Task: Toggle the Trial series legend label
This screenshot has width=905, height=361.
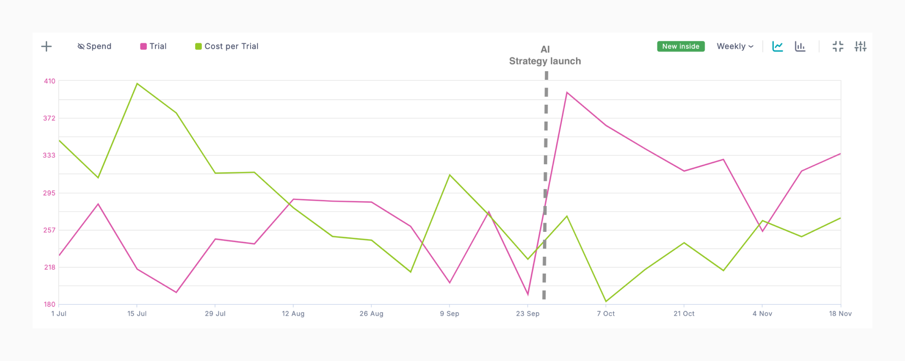Action: [158, 46]
